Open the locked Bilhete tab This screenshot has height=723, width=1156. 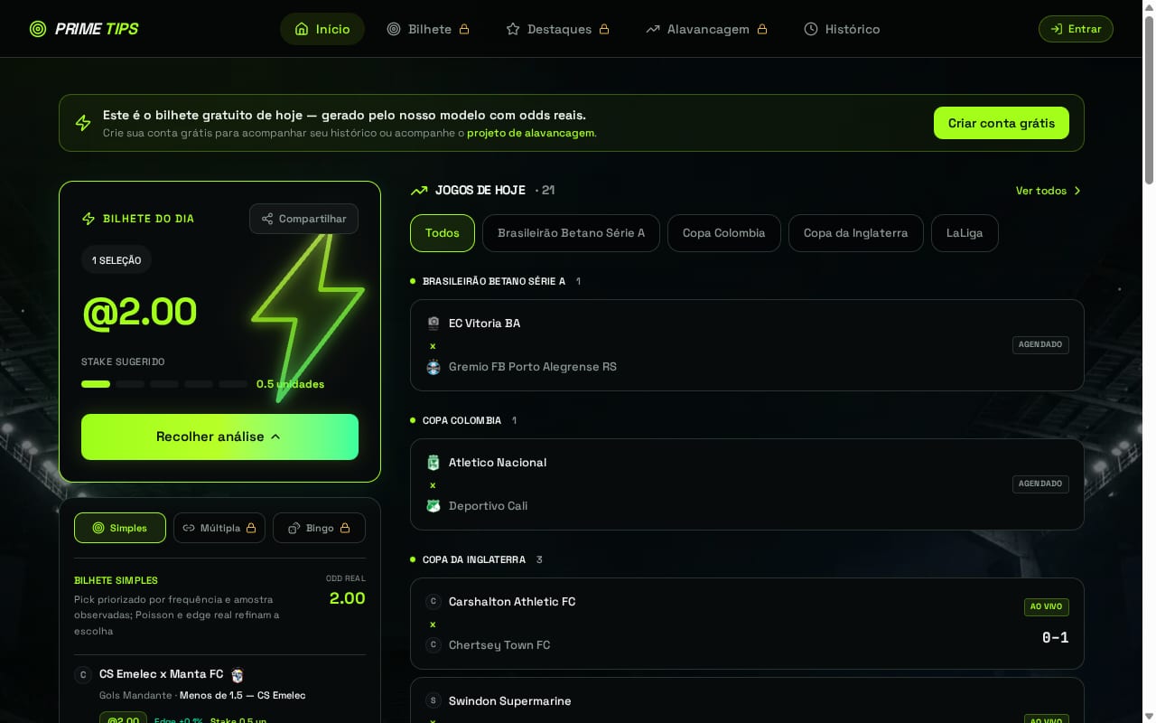428,29
